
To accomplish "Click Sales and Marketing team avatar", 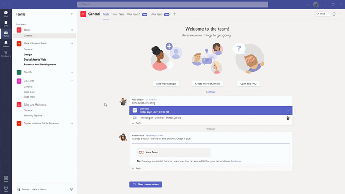I will tap(19, 105).
